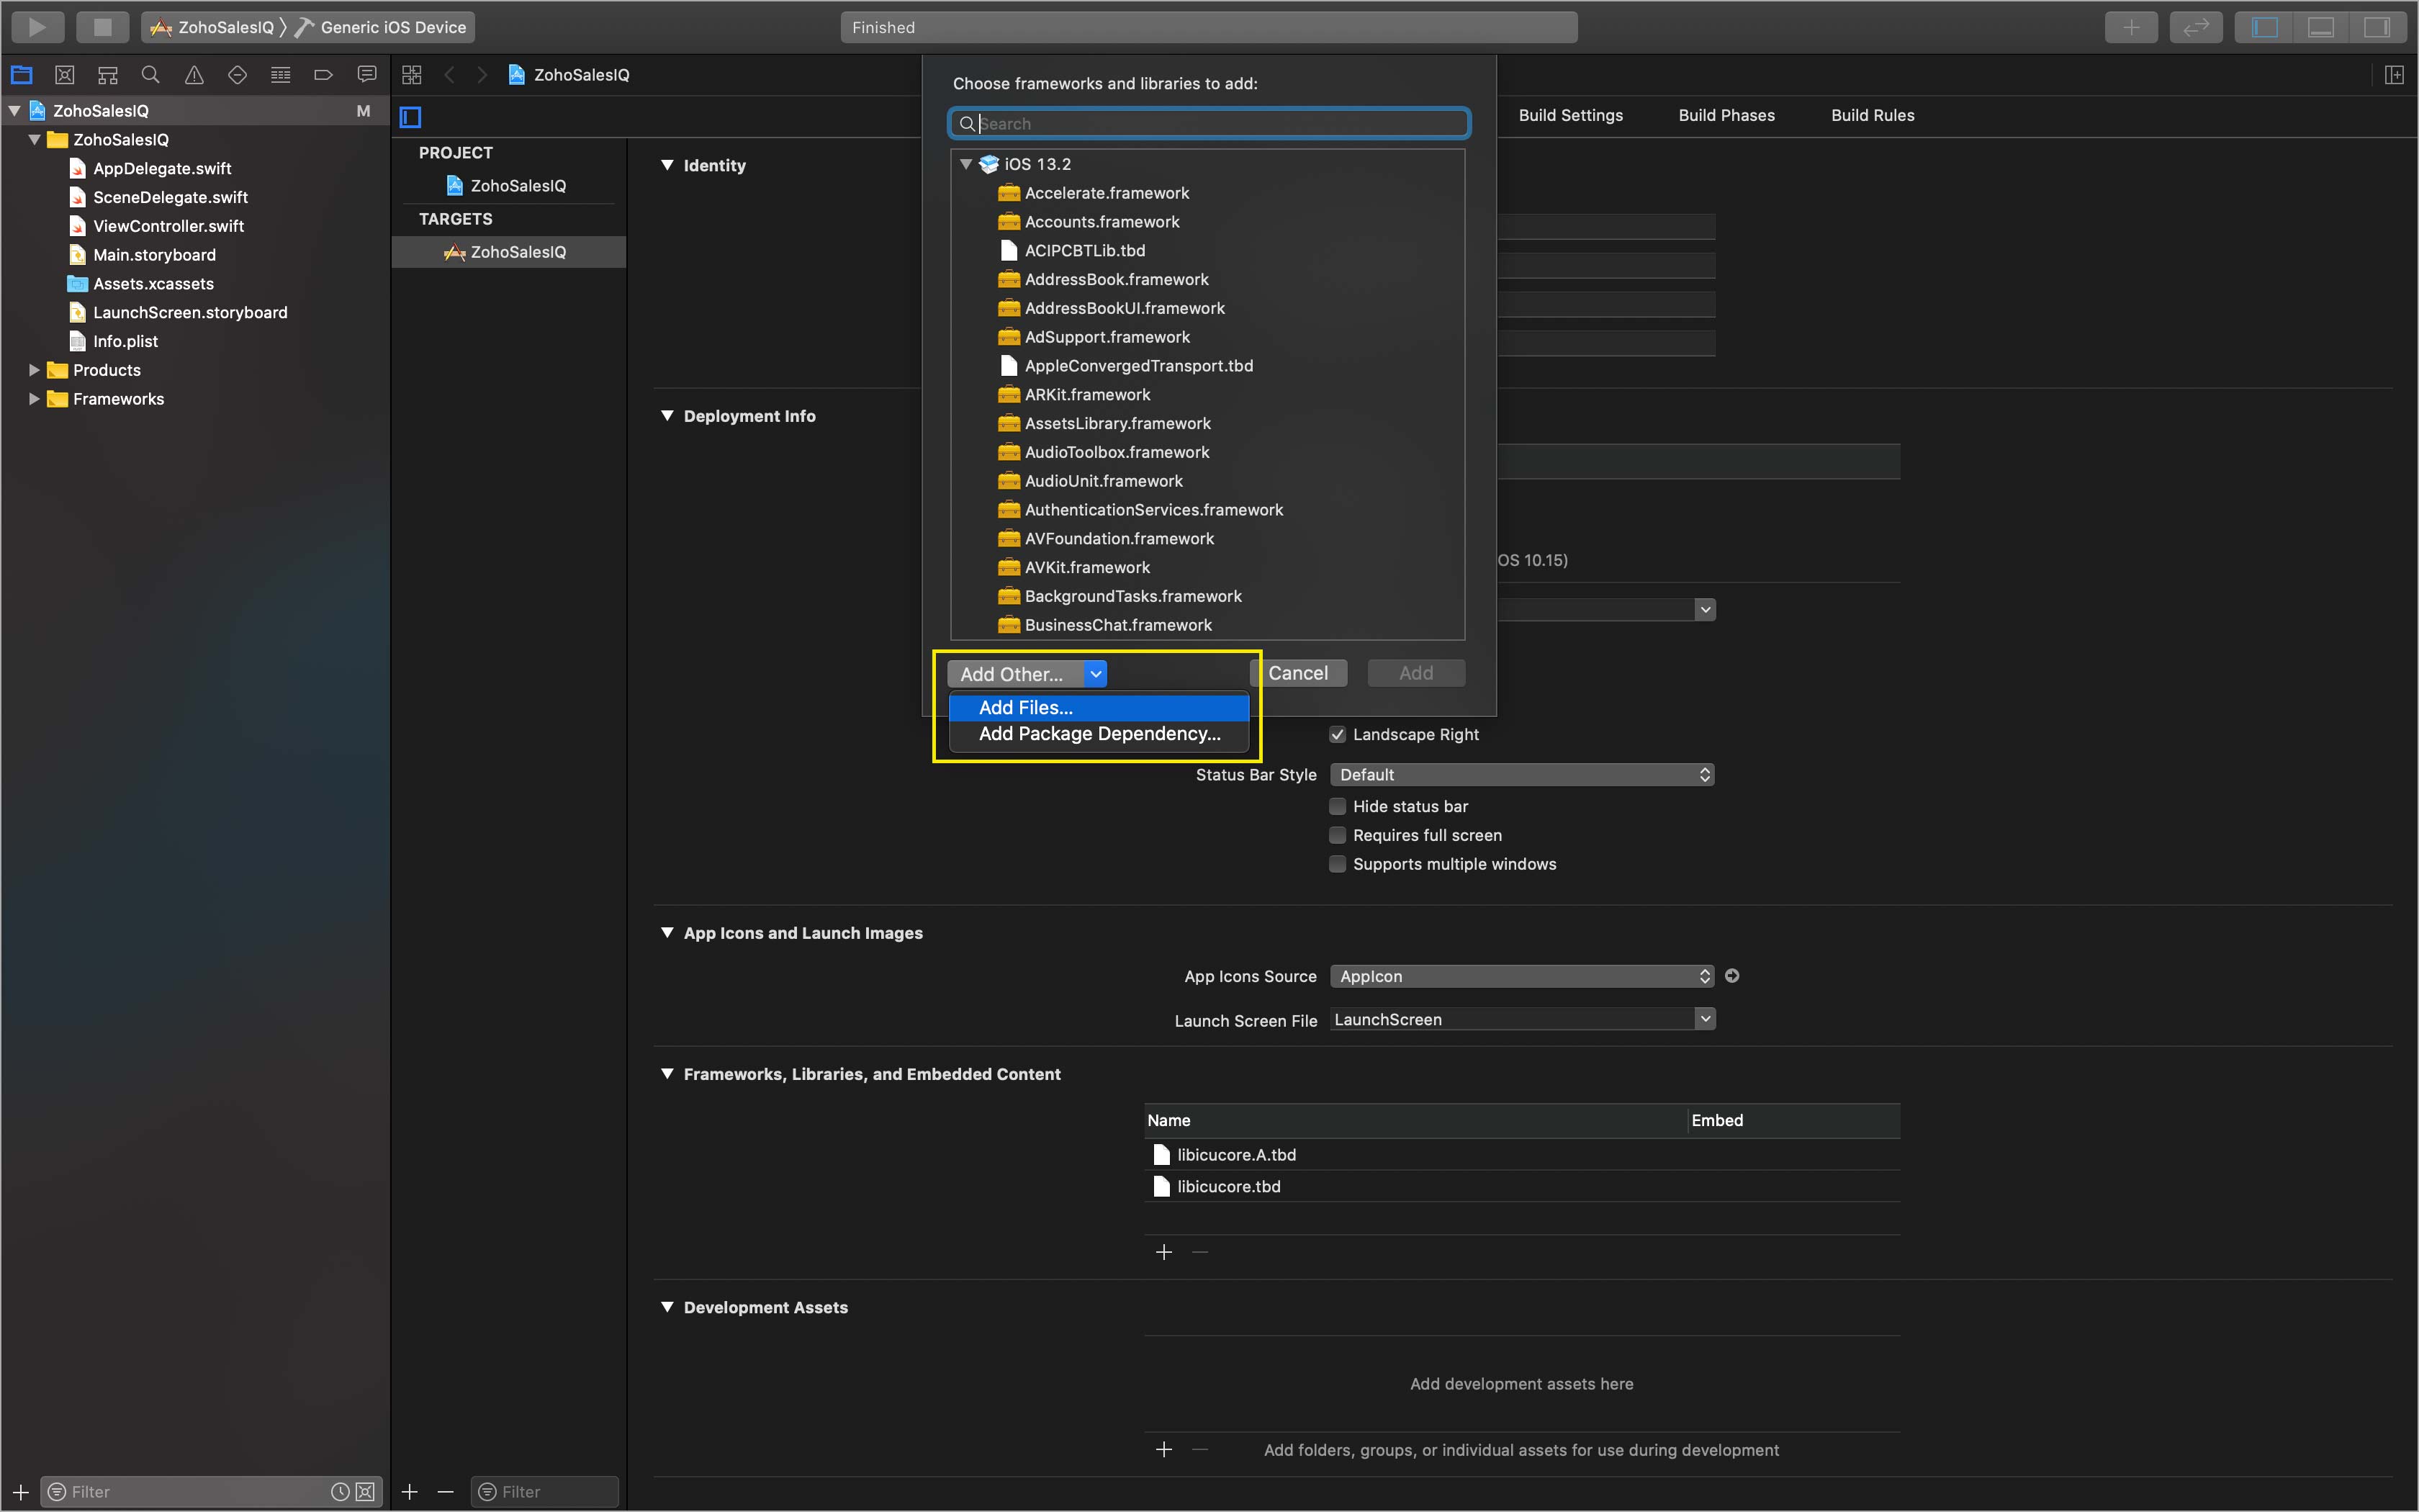Open the App Icons Source dropdown
2419x1512 pixels.
coord(1523,976)
